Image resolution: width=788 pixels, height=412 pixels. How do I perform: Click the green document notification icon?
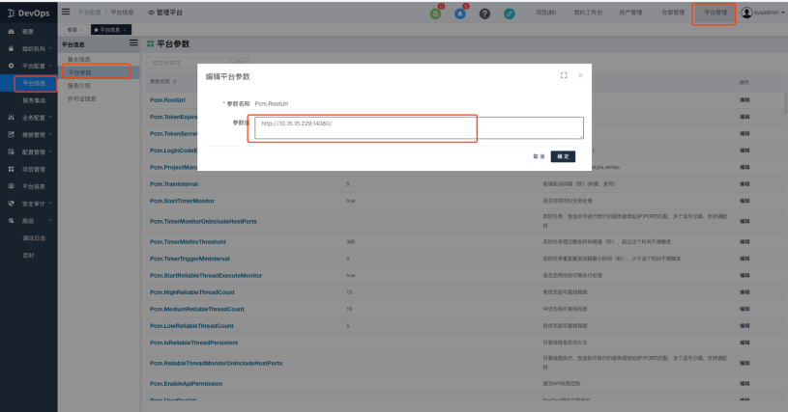coord(437,13)
